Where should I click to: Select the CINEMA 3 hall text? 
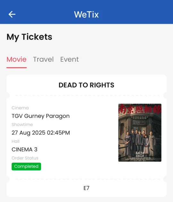click(24, 150)
